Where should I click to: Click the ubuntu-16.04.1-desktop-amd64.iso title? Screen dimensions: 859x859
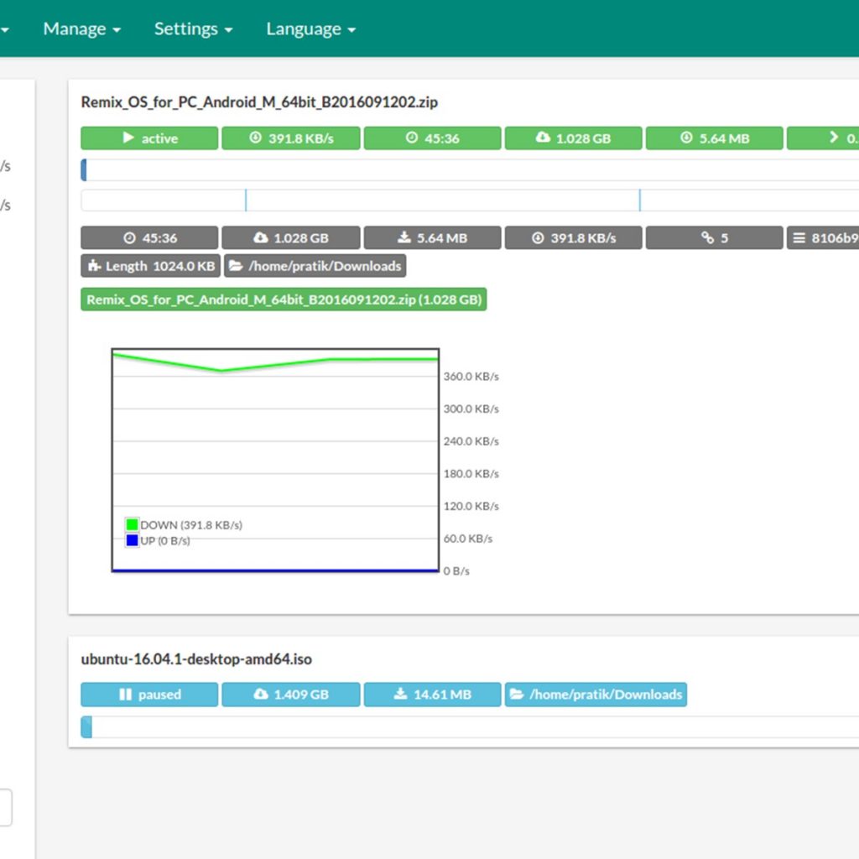tap(196, 659)
